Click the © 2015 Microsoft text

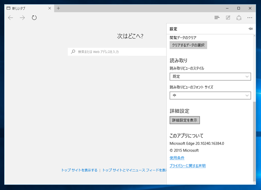click(184, 150)
